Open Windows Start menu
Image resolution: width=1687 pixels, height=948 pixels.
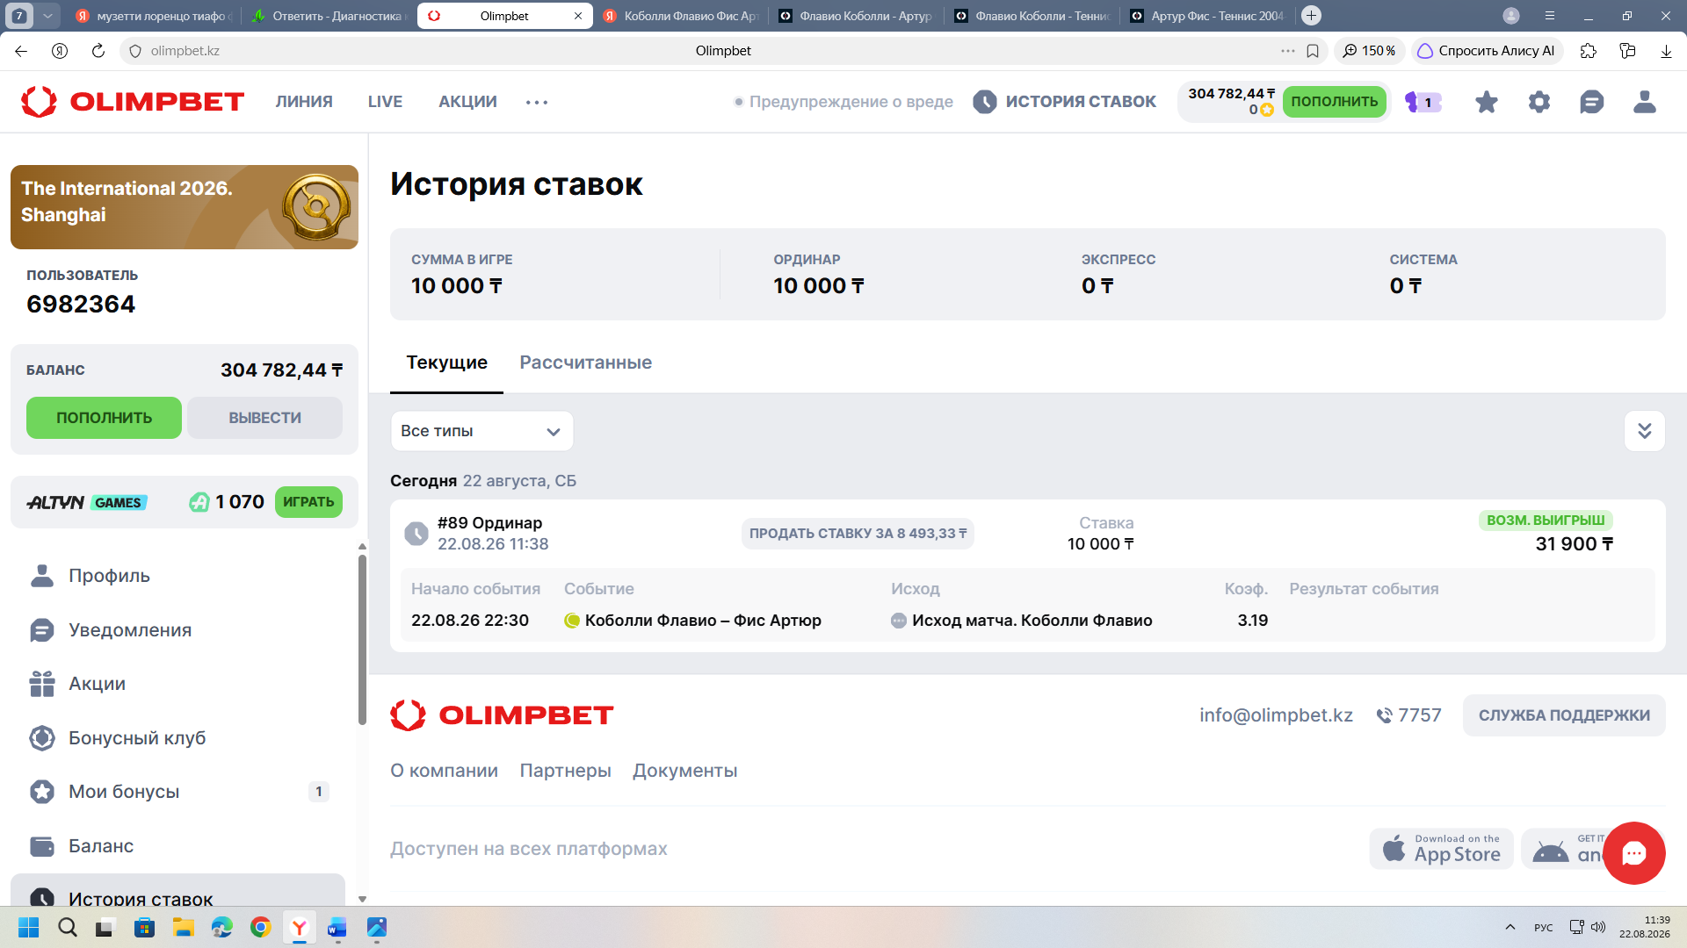tap(29, 927)
